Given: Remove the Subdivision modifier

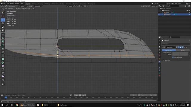Looking at the screenshot, I should tap(187, 47).
